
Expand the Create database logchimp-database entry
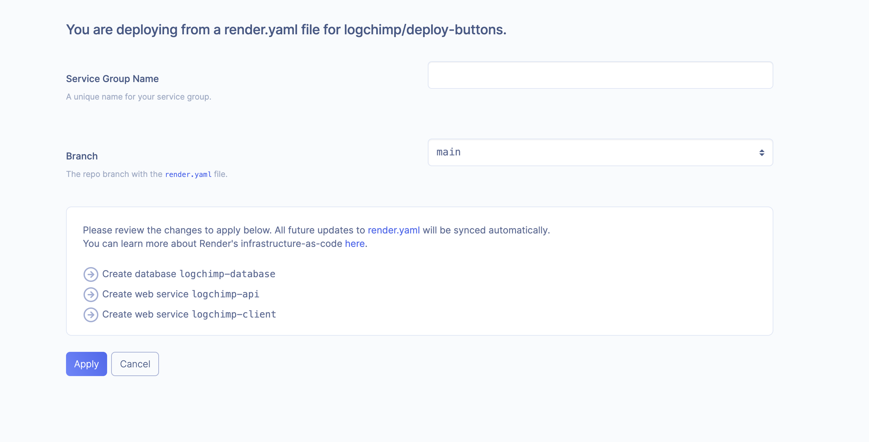(x=189, y=274)
